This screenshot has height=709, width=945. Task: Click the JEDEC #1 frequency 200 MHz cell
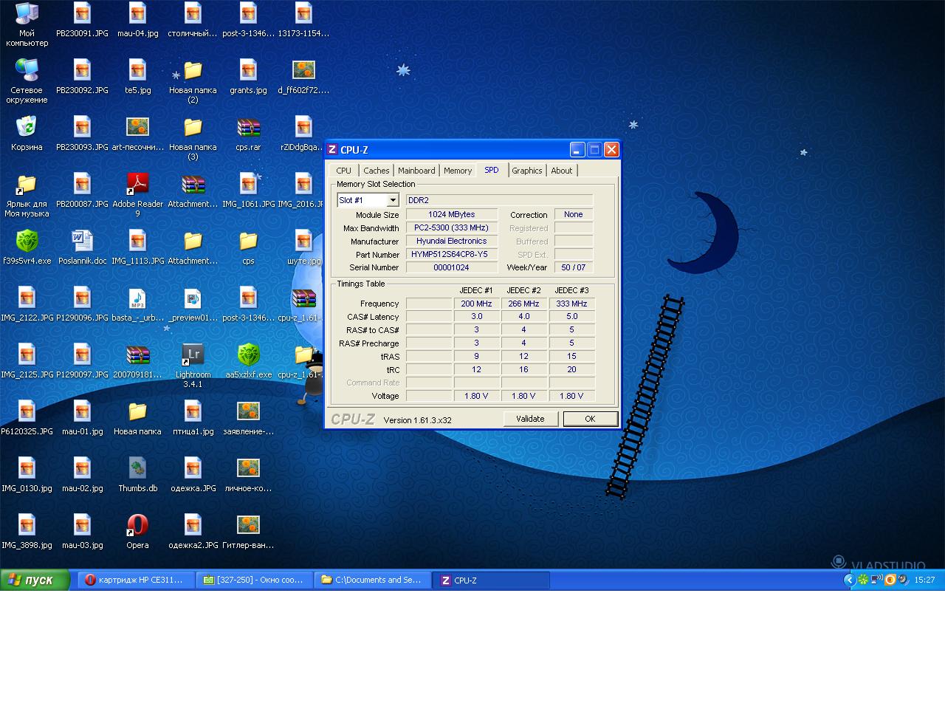(477, 304)
